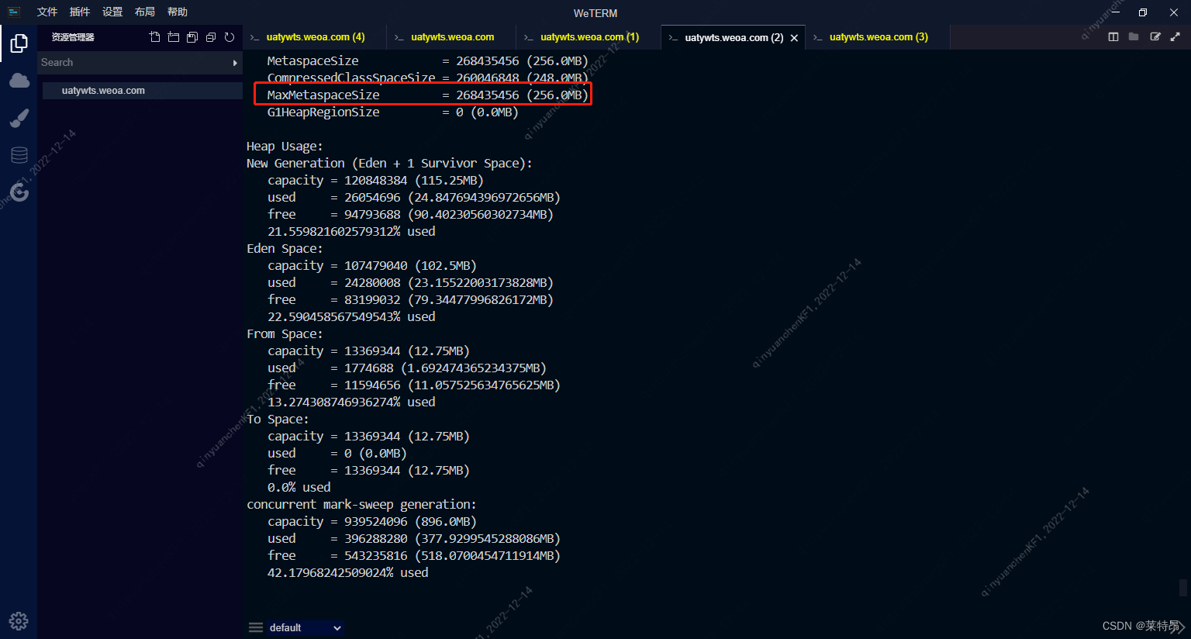Viewport: 1191px width, 639px height.
Task: Open the cloud panel in sidebar
Action: (x=19, y=81)
